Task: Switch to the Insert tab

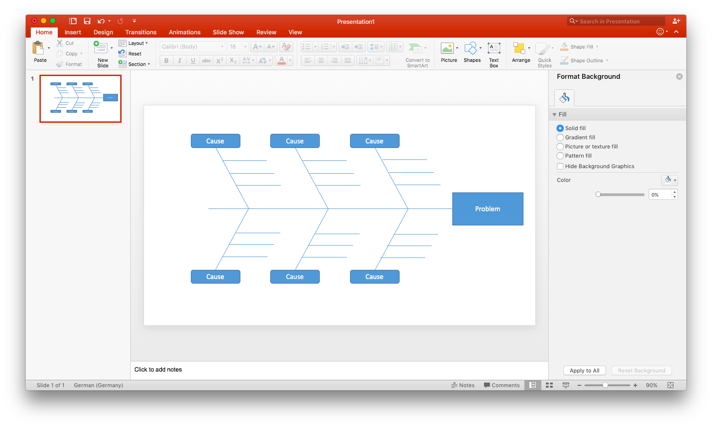Action: click(73, 32)
